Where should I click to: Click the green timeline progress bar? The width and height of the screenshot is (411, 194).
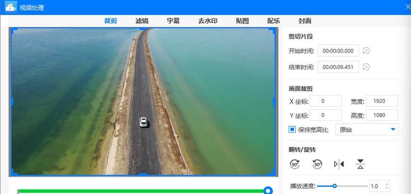(141, 191)
